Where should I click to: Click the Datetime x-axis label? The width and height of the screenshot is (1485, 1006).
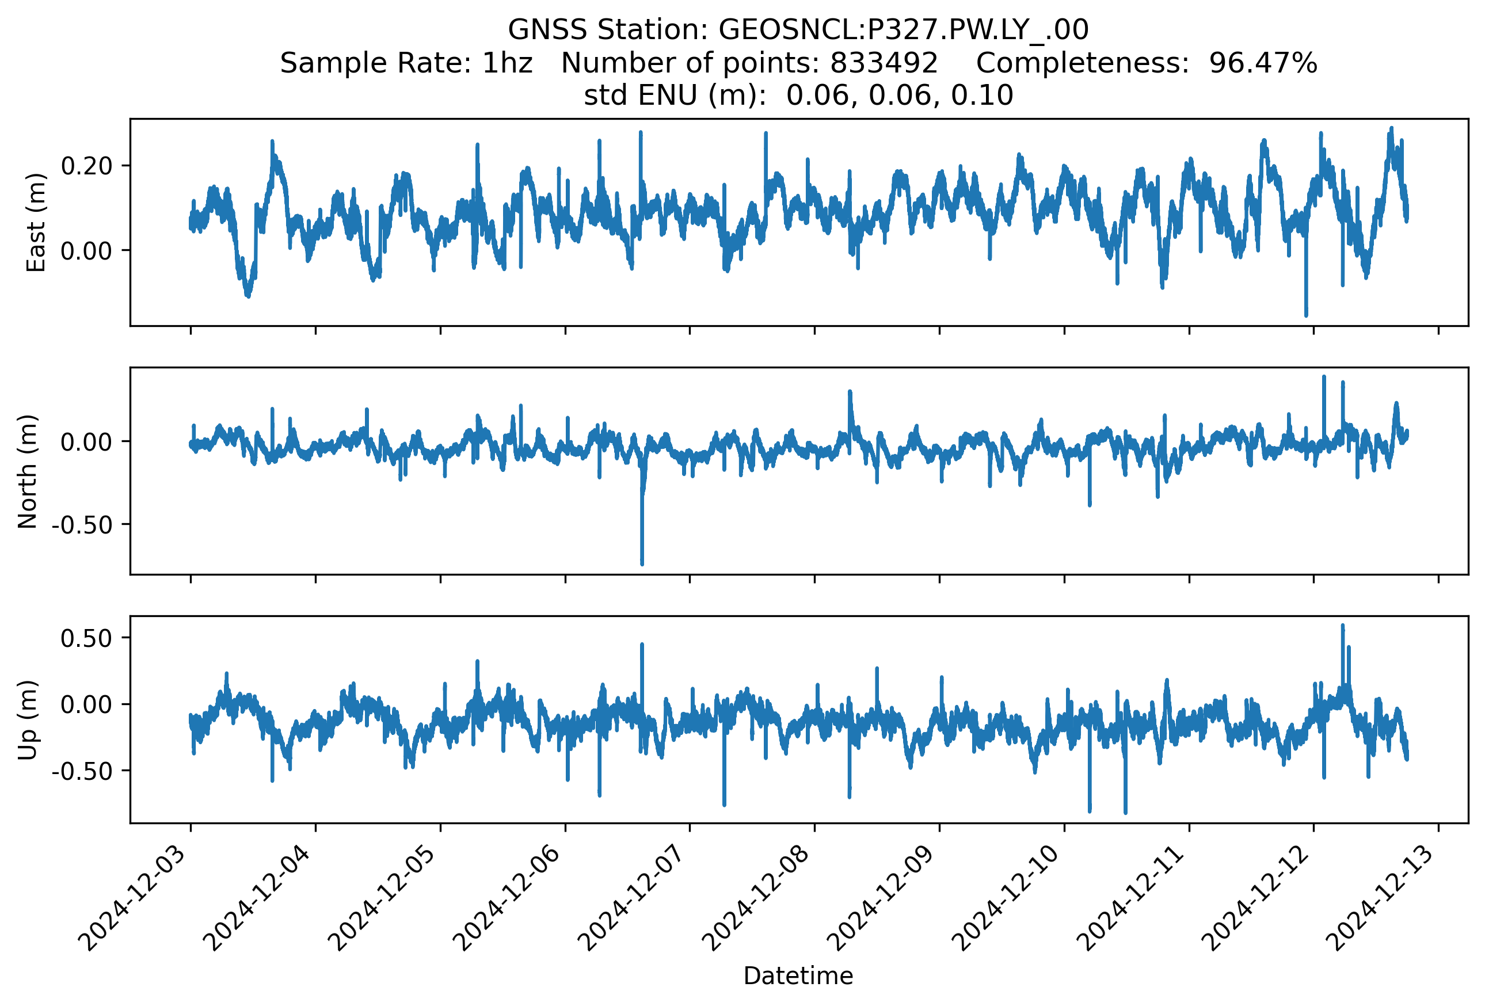[798, 976]
